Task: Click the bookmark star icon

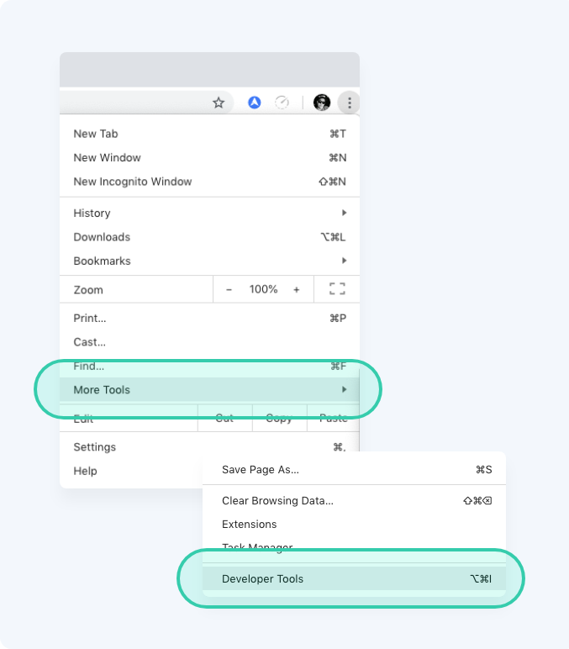Action: click(x=219, y=103)
